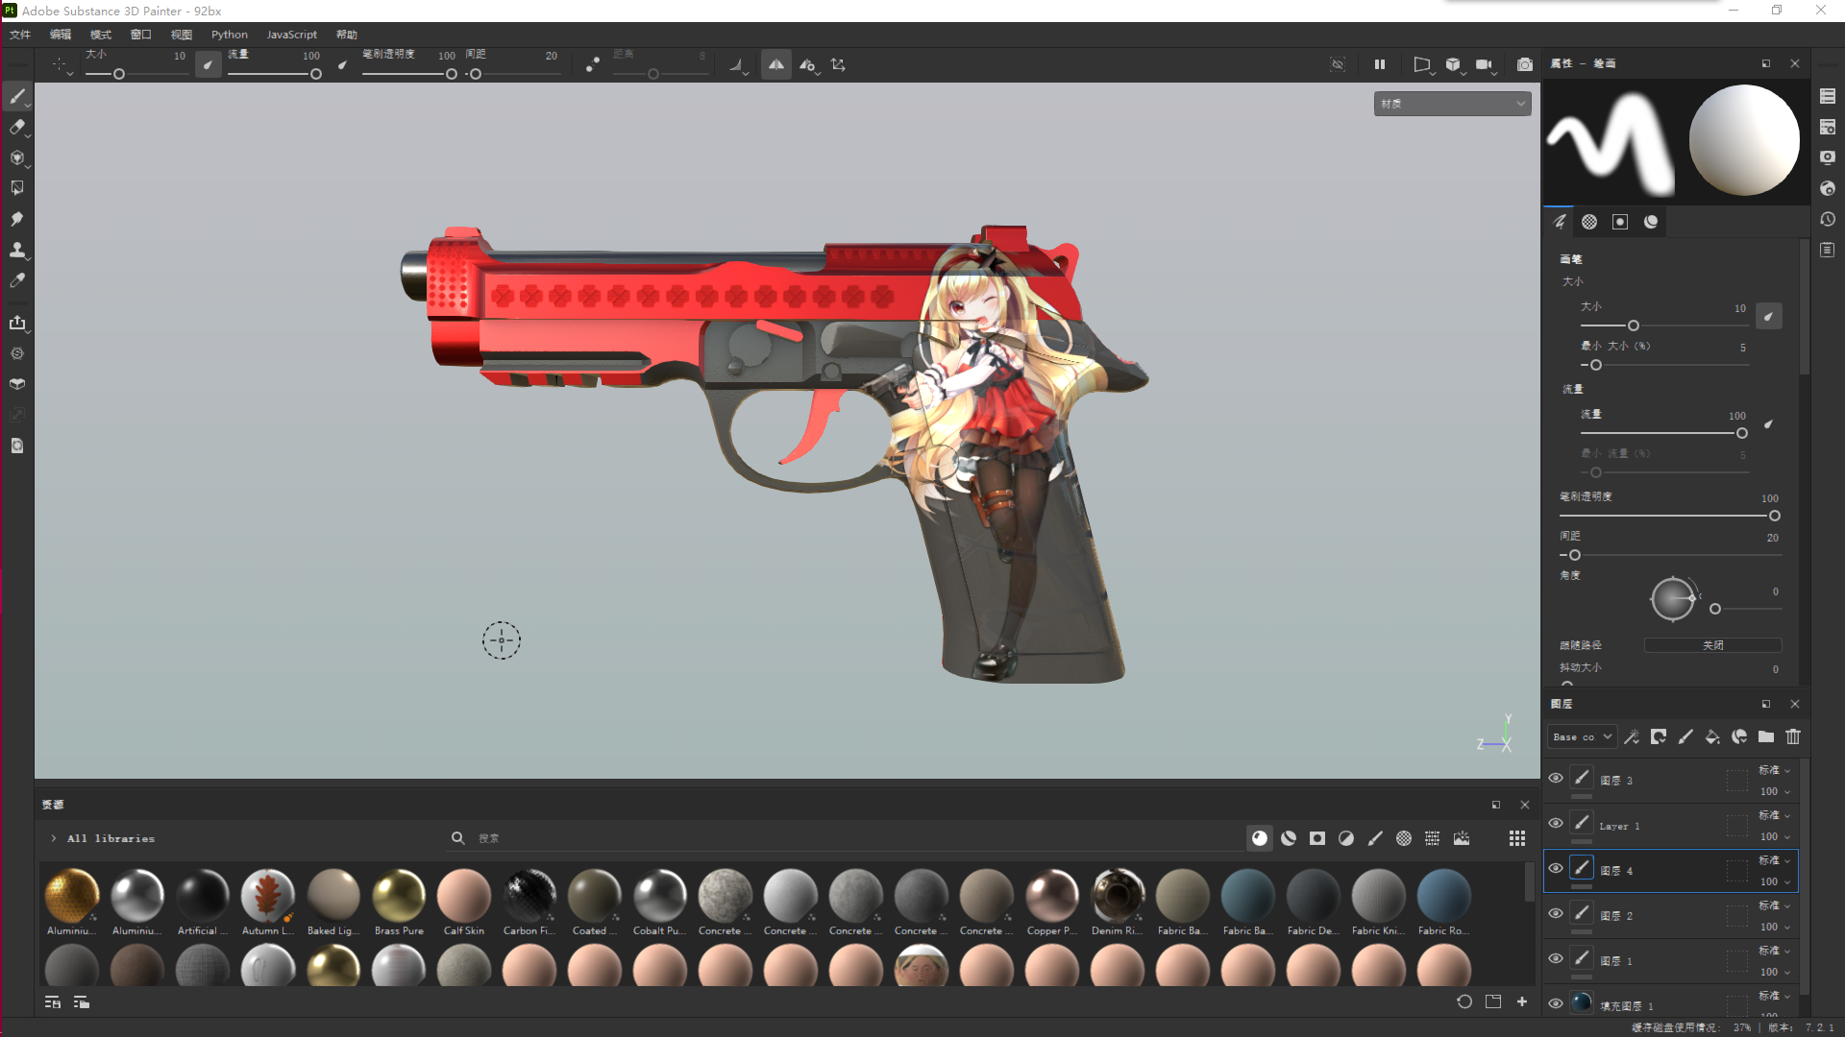
Task: Click the hide/isolate icon in viewport toolbar
Action: point(1338,64)
